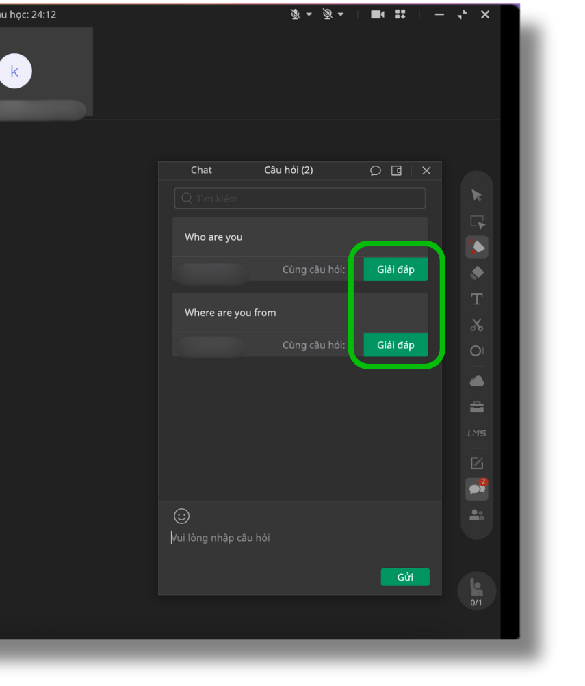Open the LMS panel
Viewport: 585px width, 686px height.
(x=477, y=433)
